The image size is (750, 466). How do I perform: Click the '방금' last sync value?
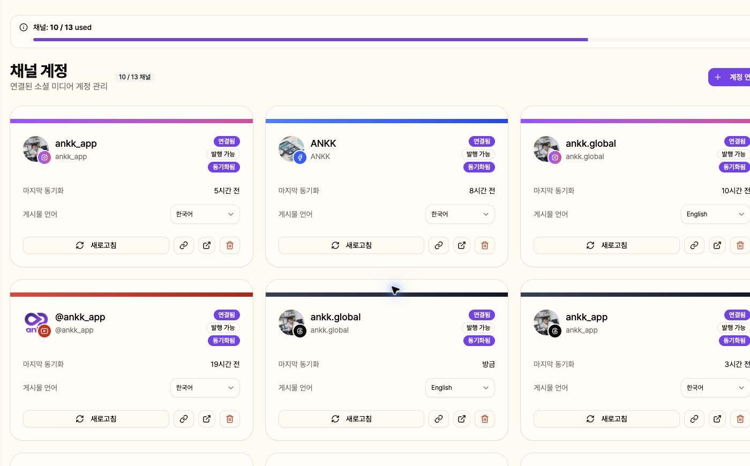[x=489, y=364]
